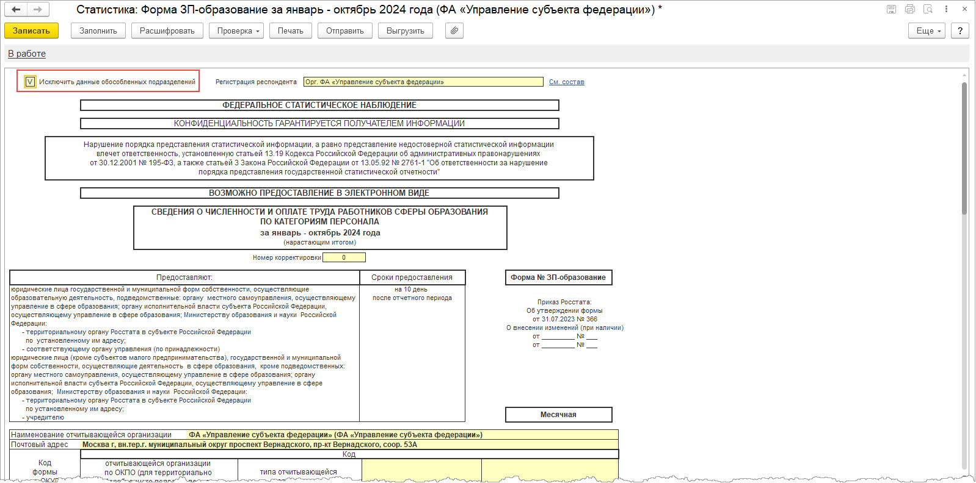976x483 pixels.
Task: Open attached files via paperclip icon
Action: (x=454, y=30)
